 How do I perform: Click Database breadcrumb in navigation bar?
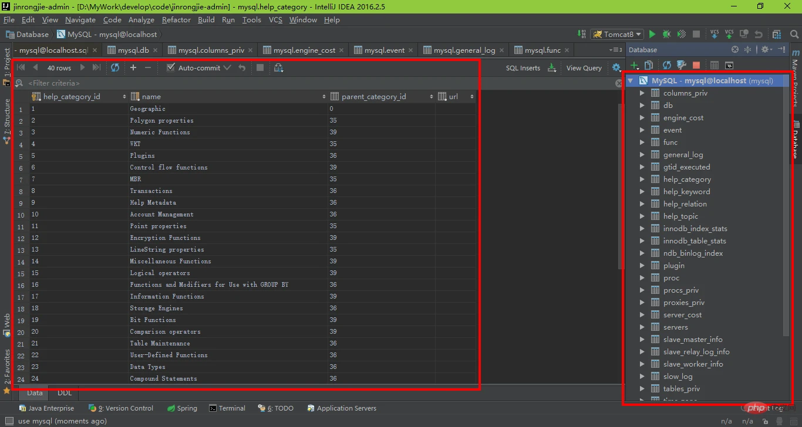pos(28,35)
